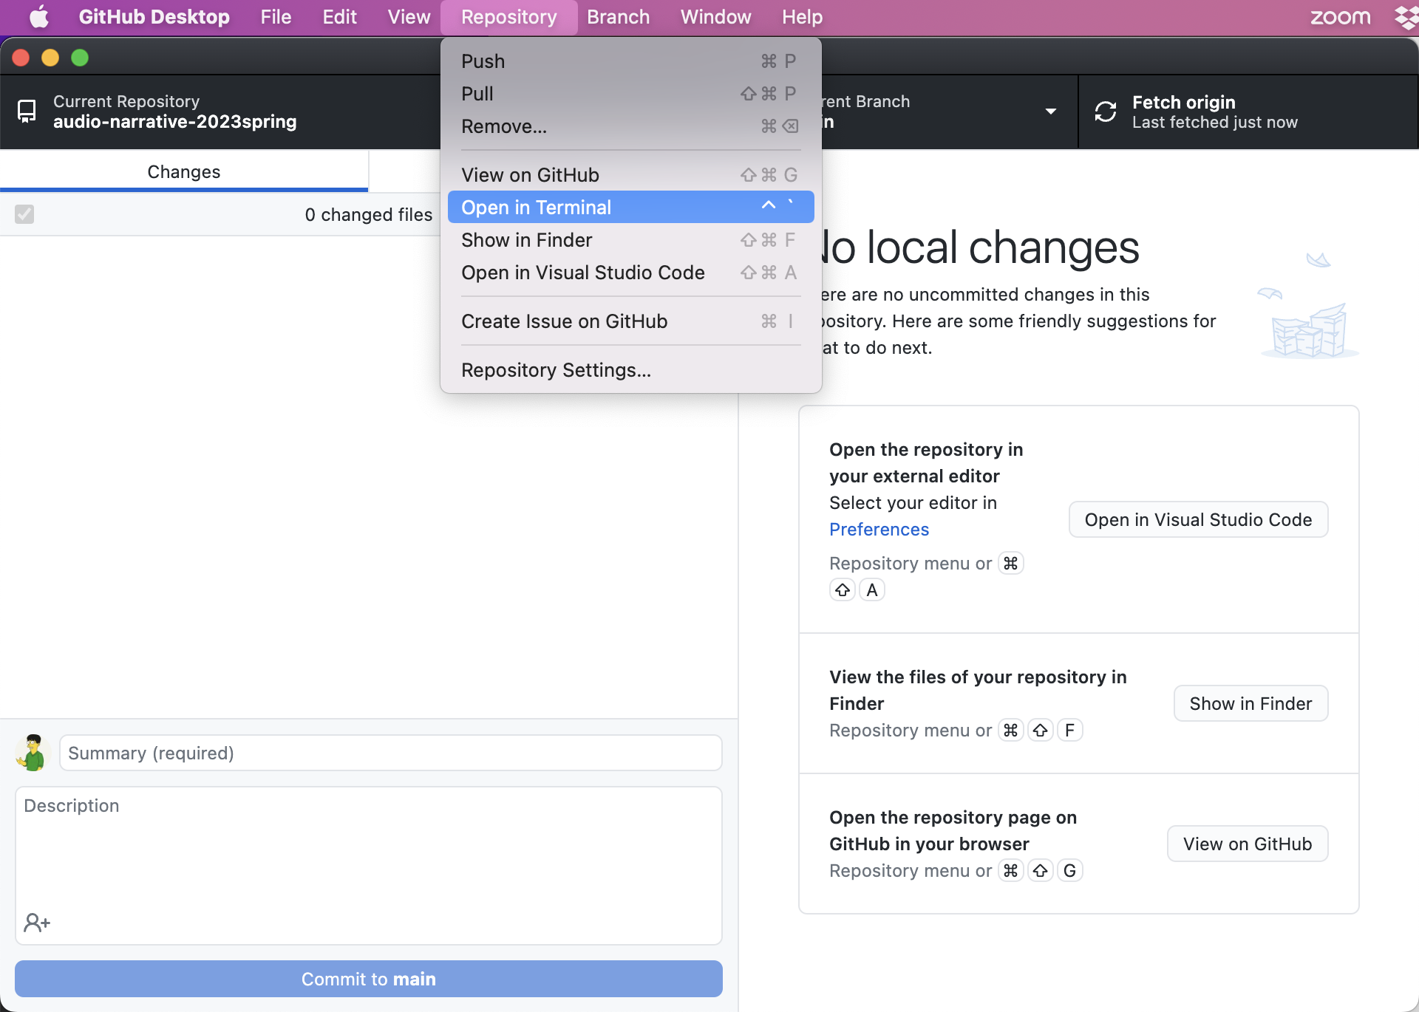This screenshot has height=1012, width=1419.
Task: Click Repository Settings menu item
Action: click(x=556, y=369)
